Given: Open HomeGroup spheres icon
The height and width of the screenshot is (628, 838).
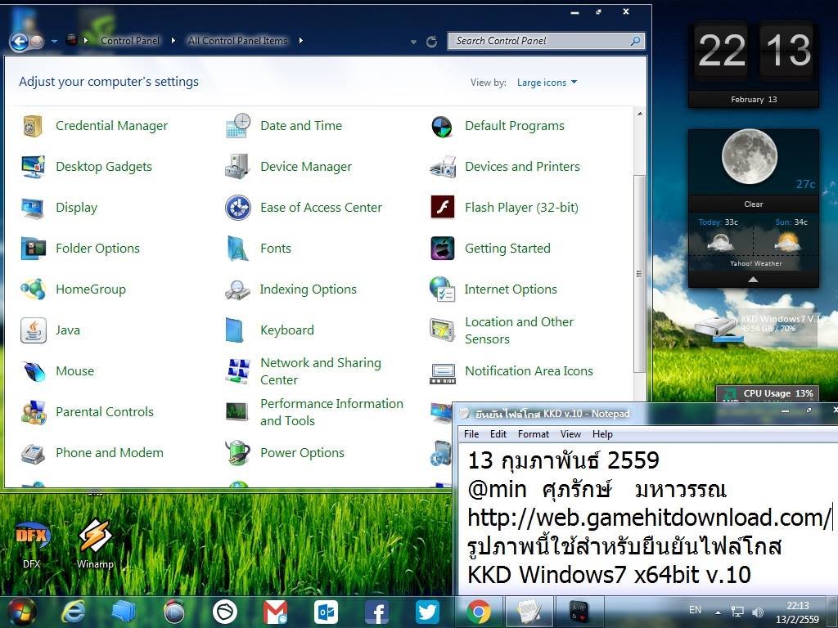Looking at the screenshot, I should [x=33, y=289].
